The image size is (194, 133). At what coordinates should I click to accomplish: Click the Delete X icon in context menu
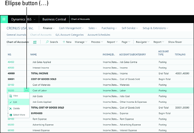pyautogui.click(x=11, y=108)
